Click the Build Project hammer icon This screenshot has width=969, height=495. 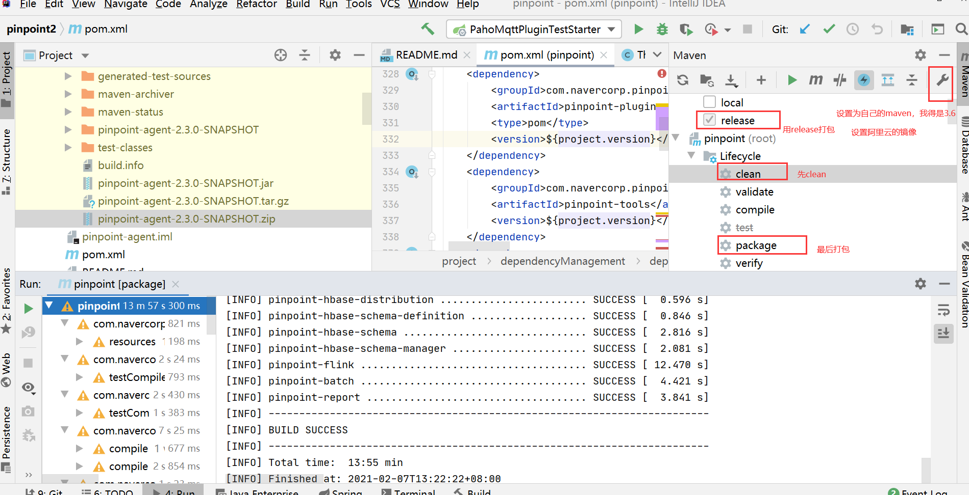(428, 29)
